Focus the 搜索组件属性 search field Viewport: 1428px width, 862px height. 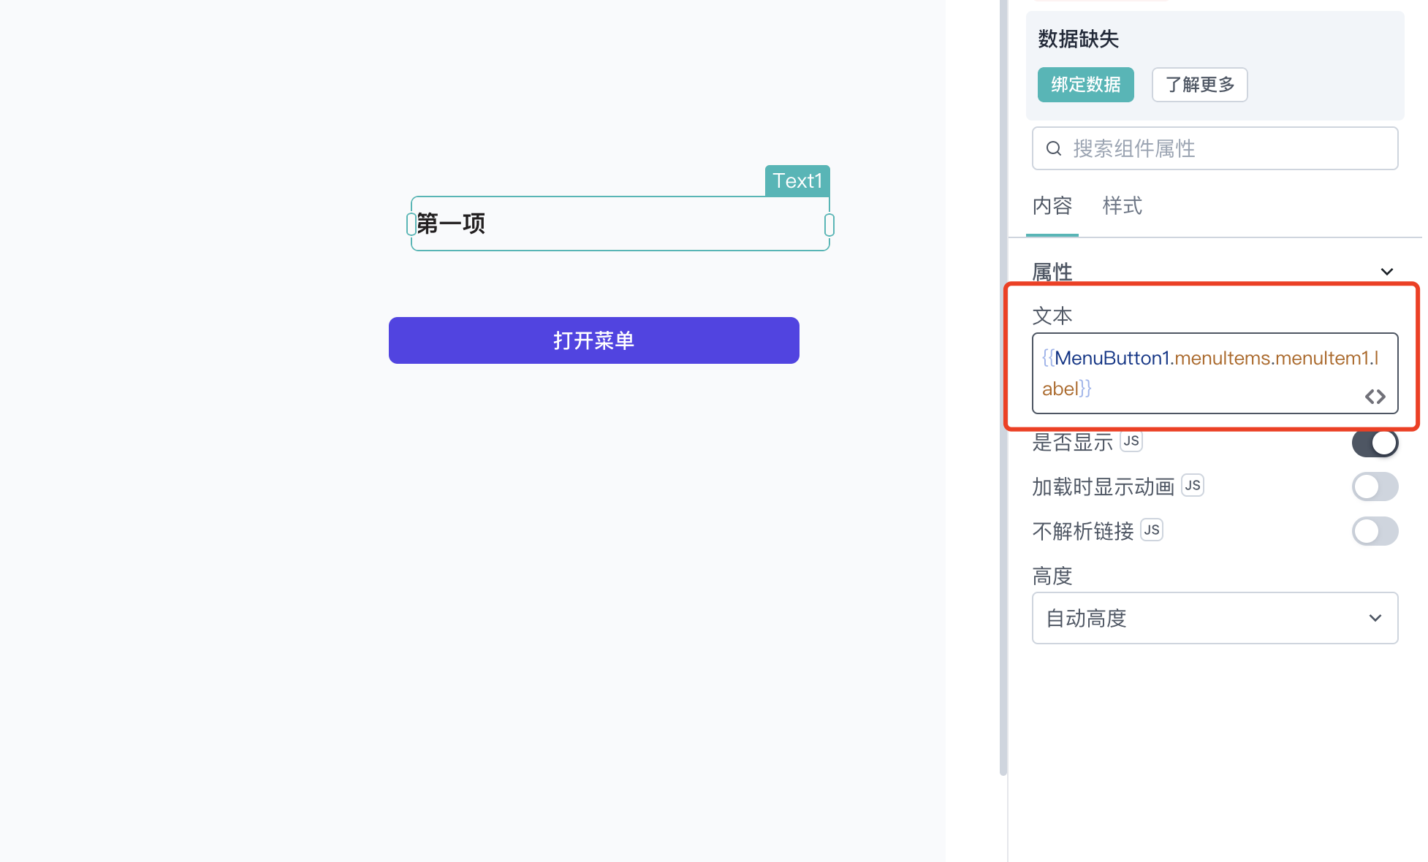[x=1215, y=148]
